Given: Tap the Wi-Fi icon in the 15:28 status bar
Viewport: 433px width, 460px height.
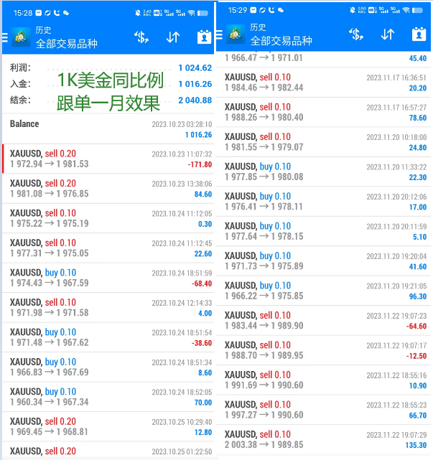Looking at the screenshot, I should point(192,13).
